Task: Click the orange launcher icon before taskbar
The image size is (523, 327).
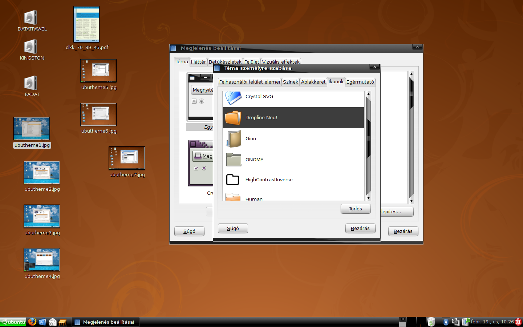Action: coord(62,322)
